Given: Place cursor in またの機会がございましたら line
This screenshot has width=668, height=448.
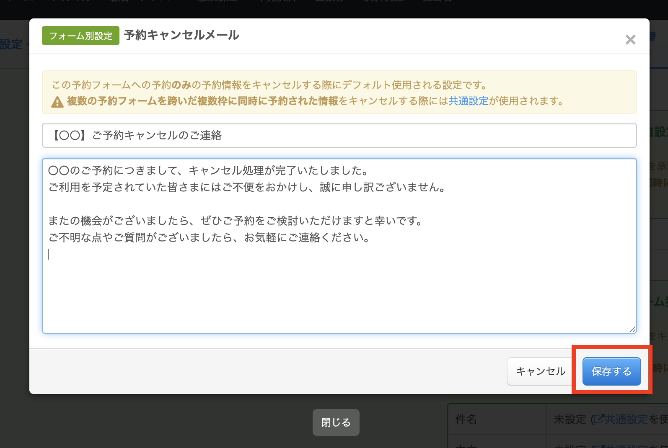Looking at the screenshot, I should 235,221.
